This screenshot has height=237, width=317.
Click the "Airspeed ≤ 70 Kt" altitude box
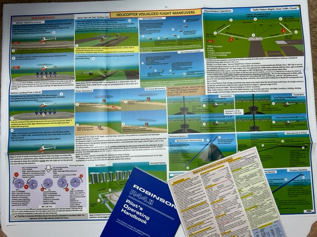click(x=234, y=112)
